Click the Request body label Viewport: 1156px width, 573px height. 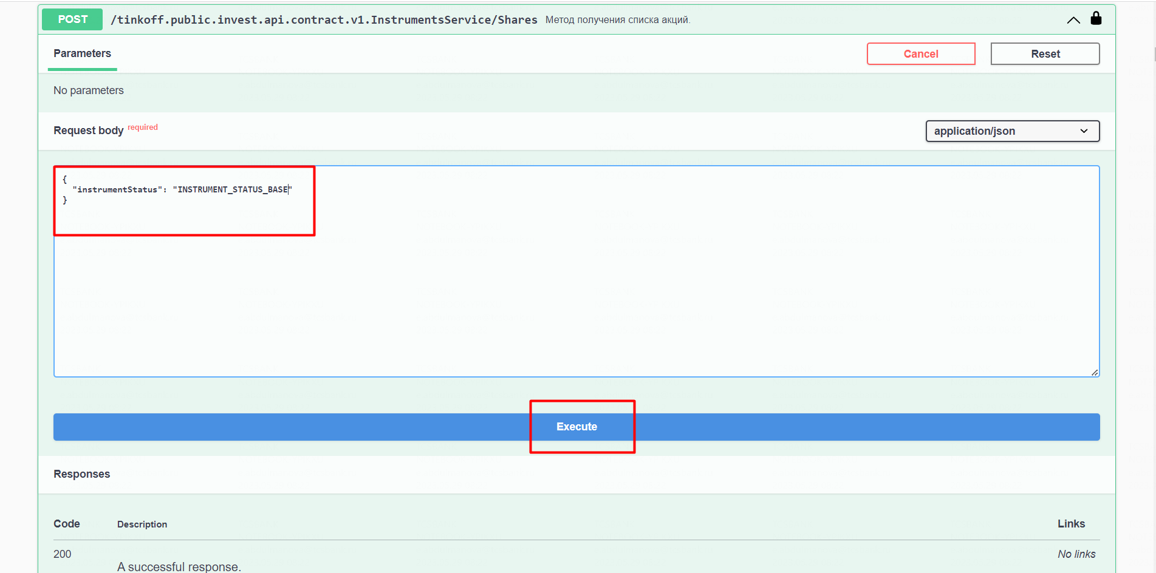coord(89,131)
